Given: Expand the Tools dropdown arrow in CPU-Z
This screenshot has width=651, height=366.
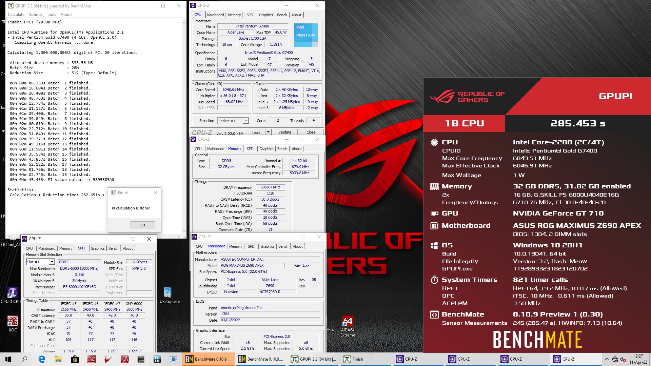Looking at the screenshot, I should (268, 132).
